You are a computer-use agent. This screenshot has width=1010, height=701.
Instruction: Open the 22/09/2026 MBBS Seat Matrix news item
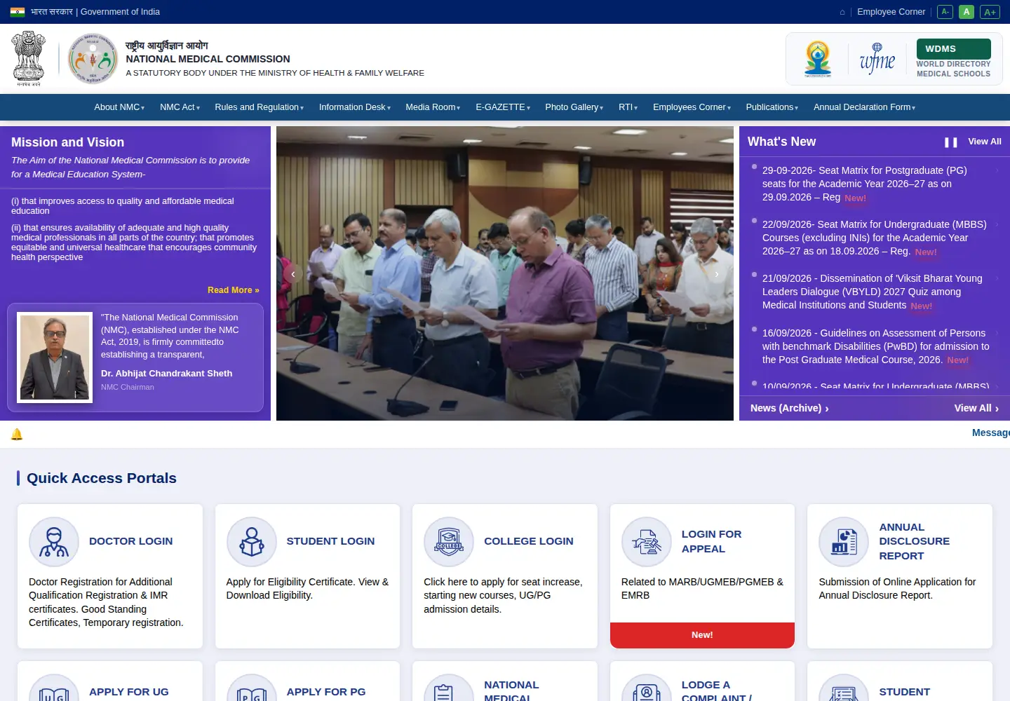(875, 238)
